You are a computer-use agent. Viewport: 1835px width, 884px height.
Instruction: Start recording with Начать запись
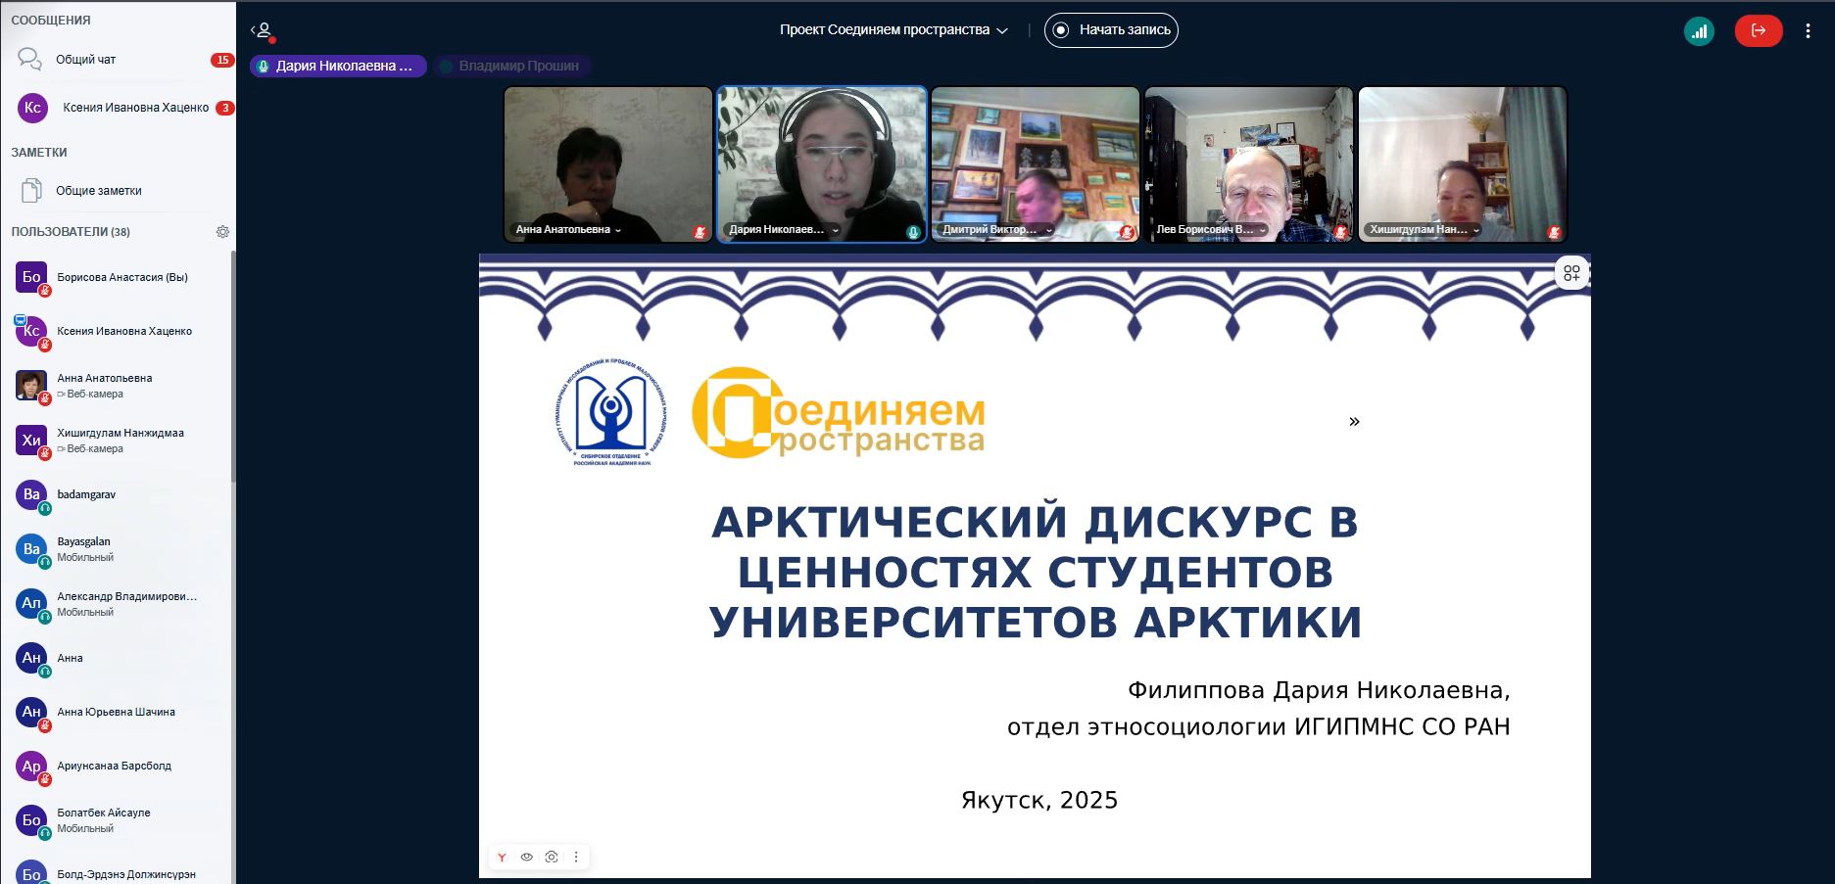click(1111, 30)
